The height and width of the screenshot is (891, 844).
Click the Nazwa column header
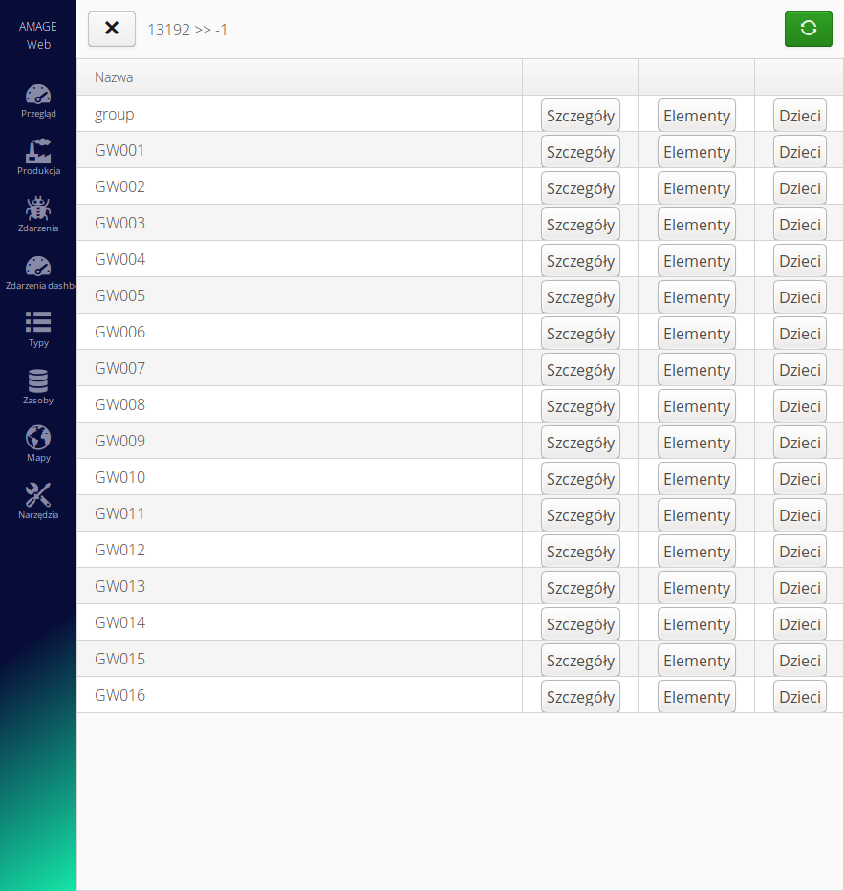pos(114,77)
